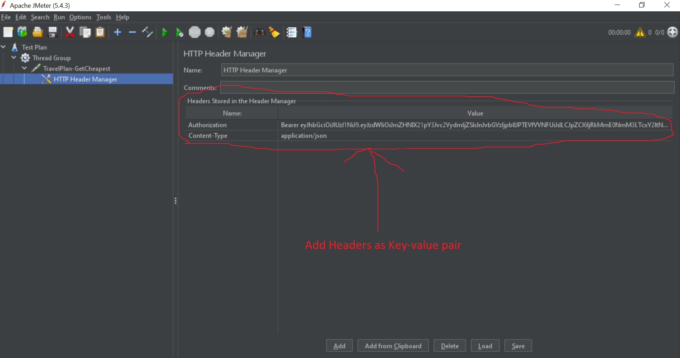Open Function Helper dialog icon
Image resolution: width=680 pixels, height=358 pixels.
pyautogui.click(x=292, y=32)
